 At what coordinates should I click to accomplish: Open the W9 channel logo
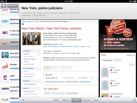coord(5,33)
